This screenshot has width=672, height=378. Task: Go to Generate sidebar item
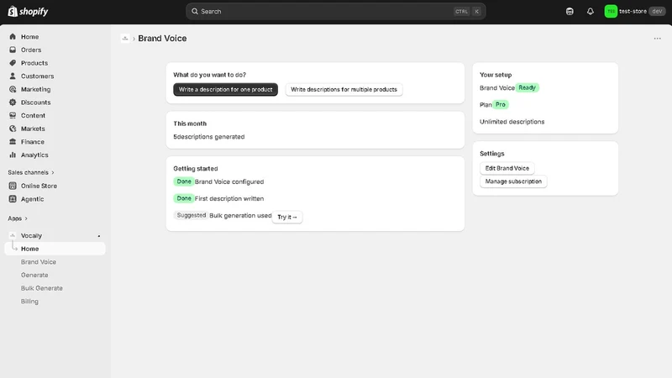(x=34, y=276)
